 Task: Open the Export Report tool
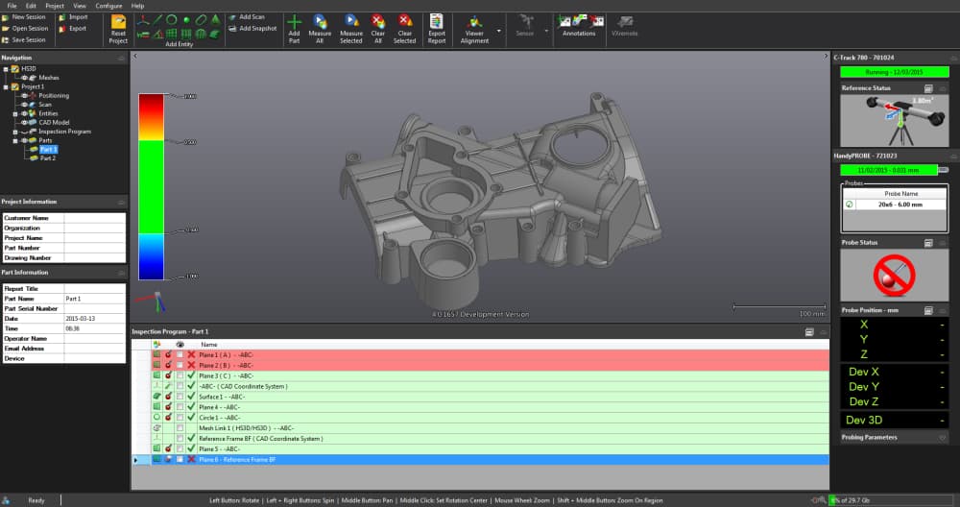[x=437, y=21]
